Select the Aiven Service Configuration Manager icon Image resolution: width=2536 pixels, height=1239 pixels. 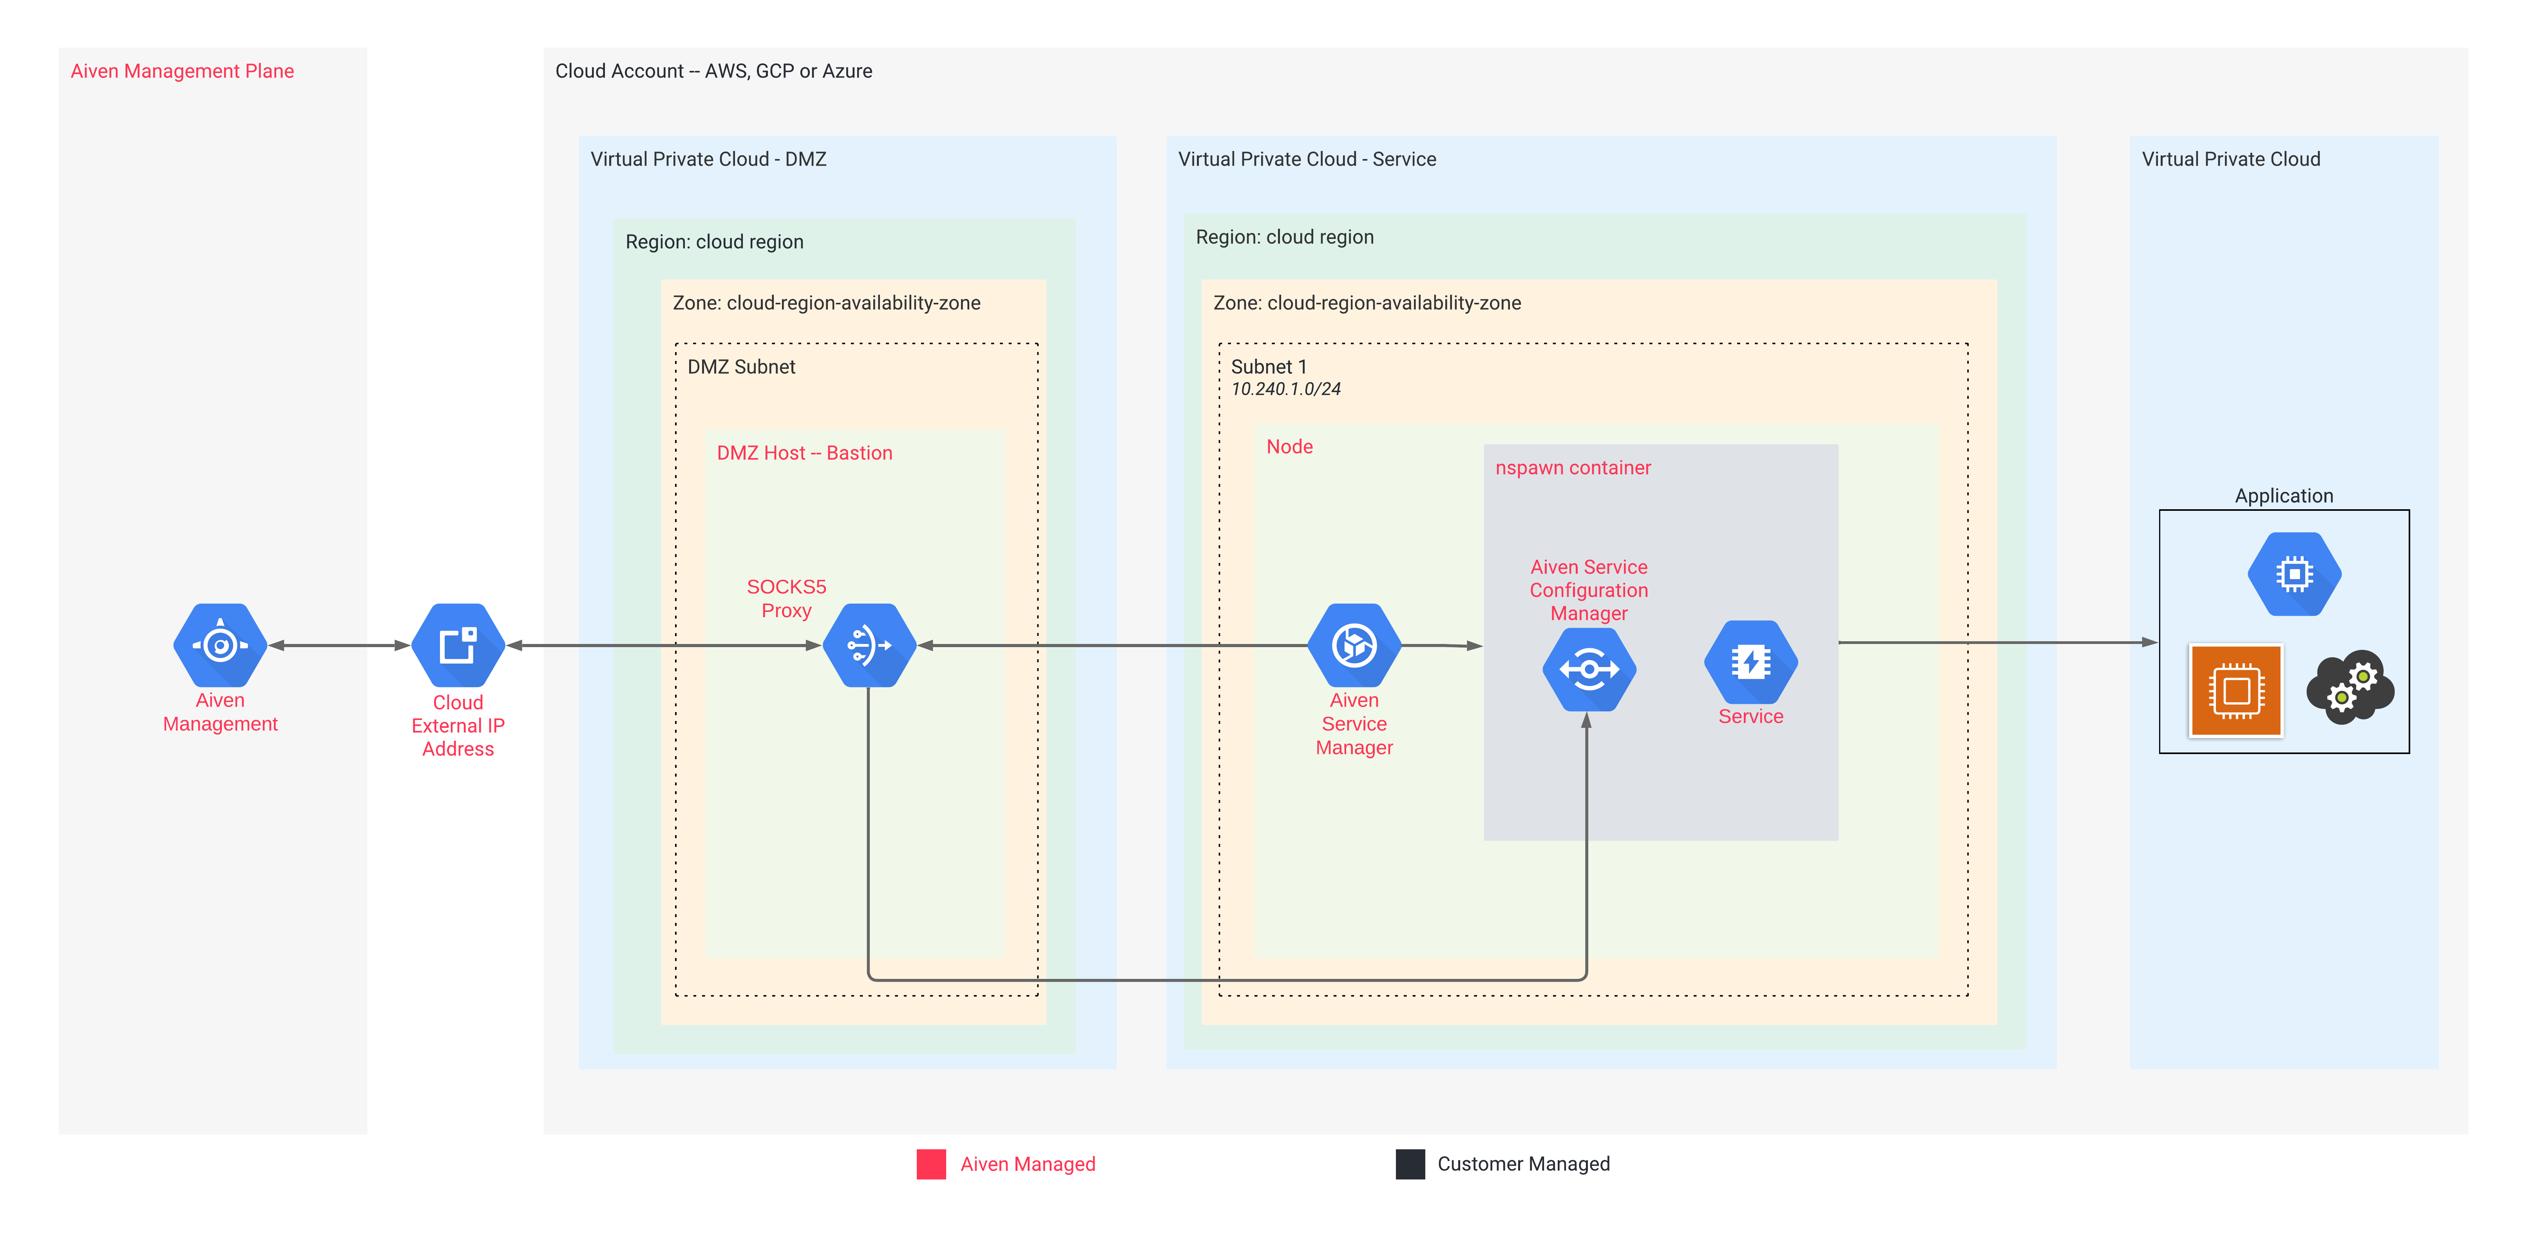1589,669
